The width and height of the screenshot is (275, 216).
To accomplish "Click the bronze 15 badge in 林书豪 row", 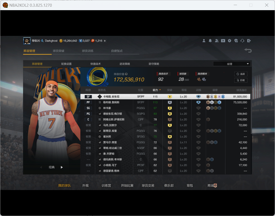I will 208,108.
